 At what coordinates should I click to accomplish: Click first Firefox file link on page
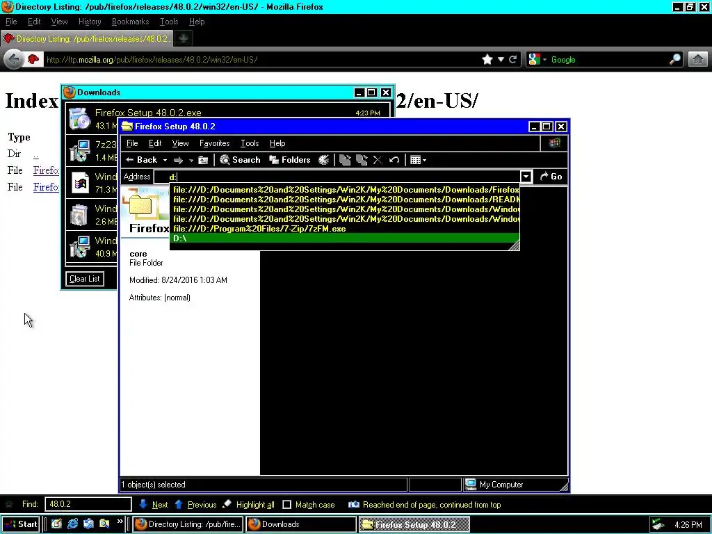coord(46,170)
